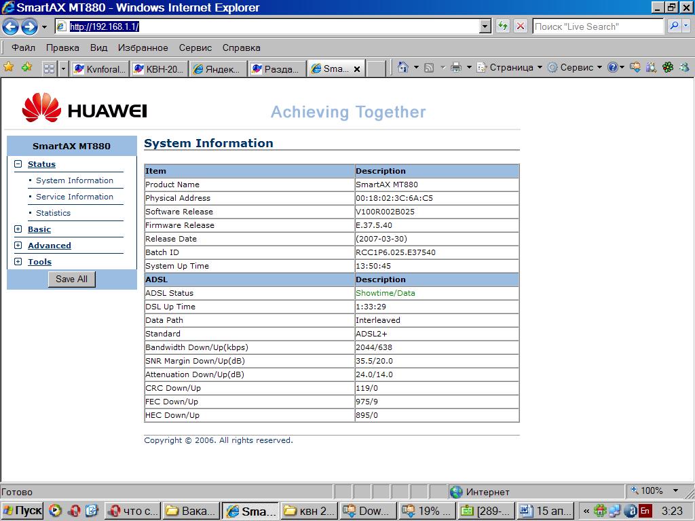Select the Showtime/Data ADSL status value
The height and width of the screenshot is (521, 695).
click(386, 293)
